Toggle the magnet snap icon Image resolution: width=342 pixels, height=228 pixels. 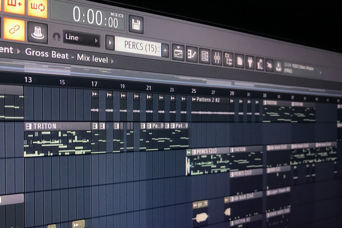coord(56,37)
